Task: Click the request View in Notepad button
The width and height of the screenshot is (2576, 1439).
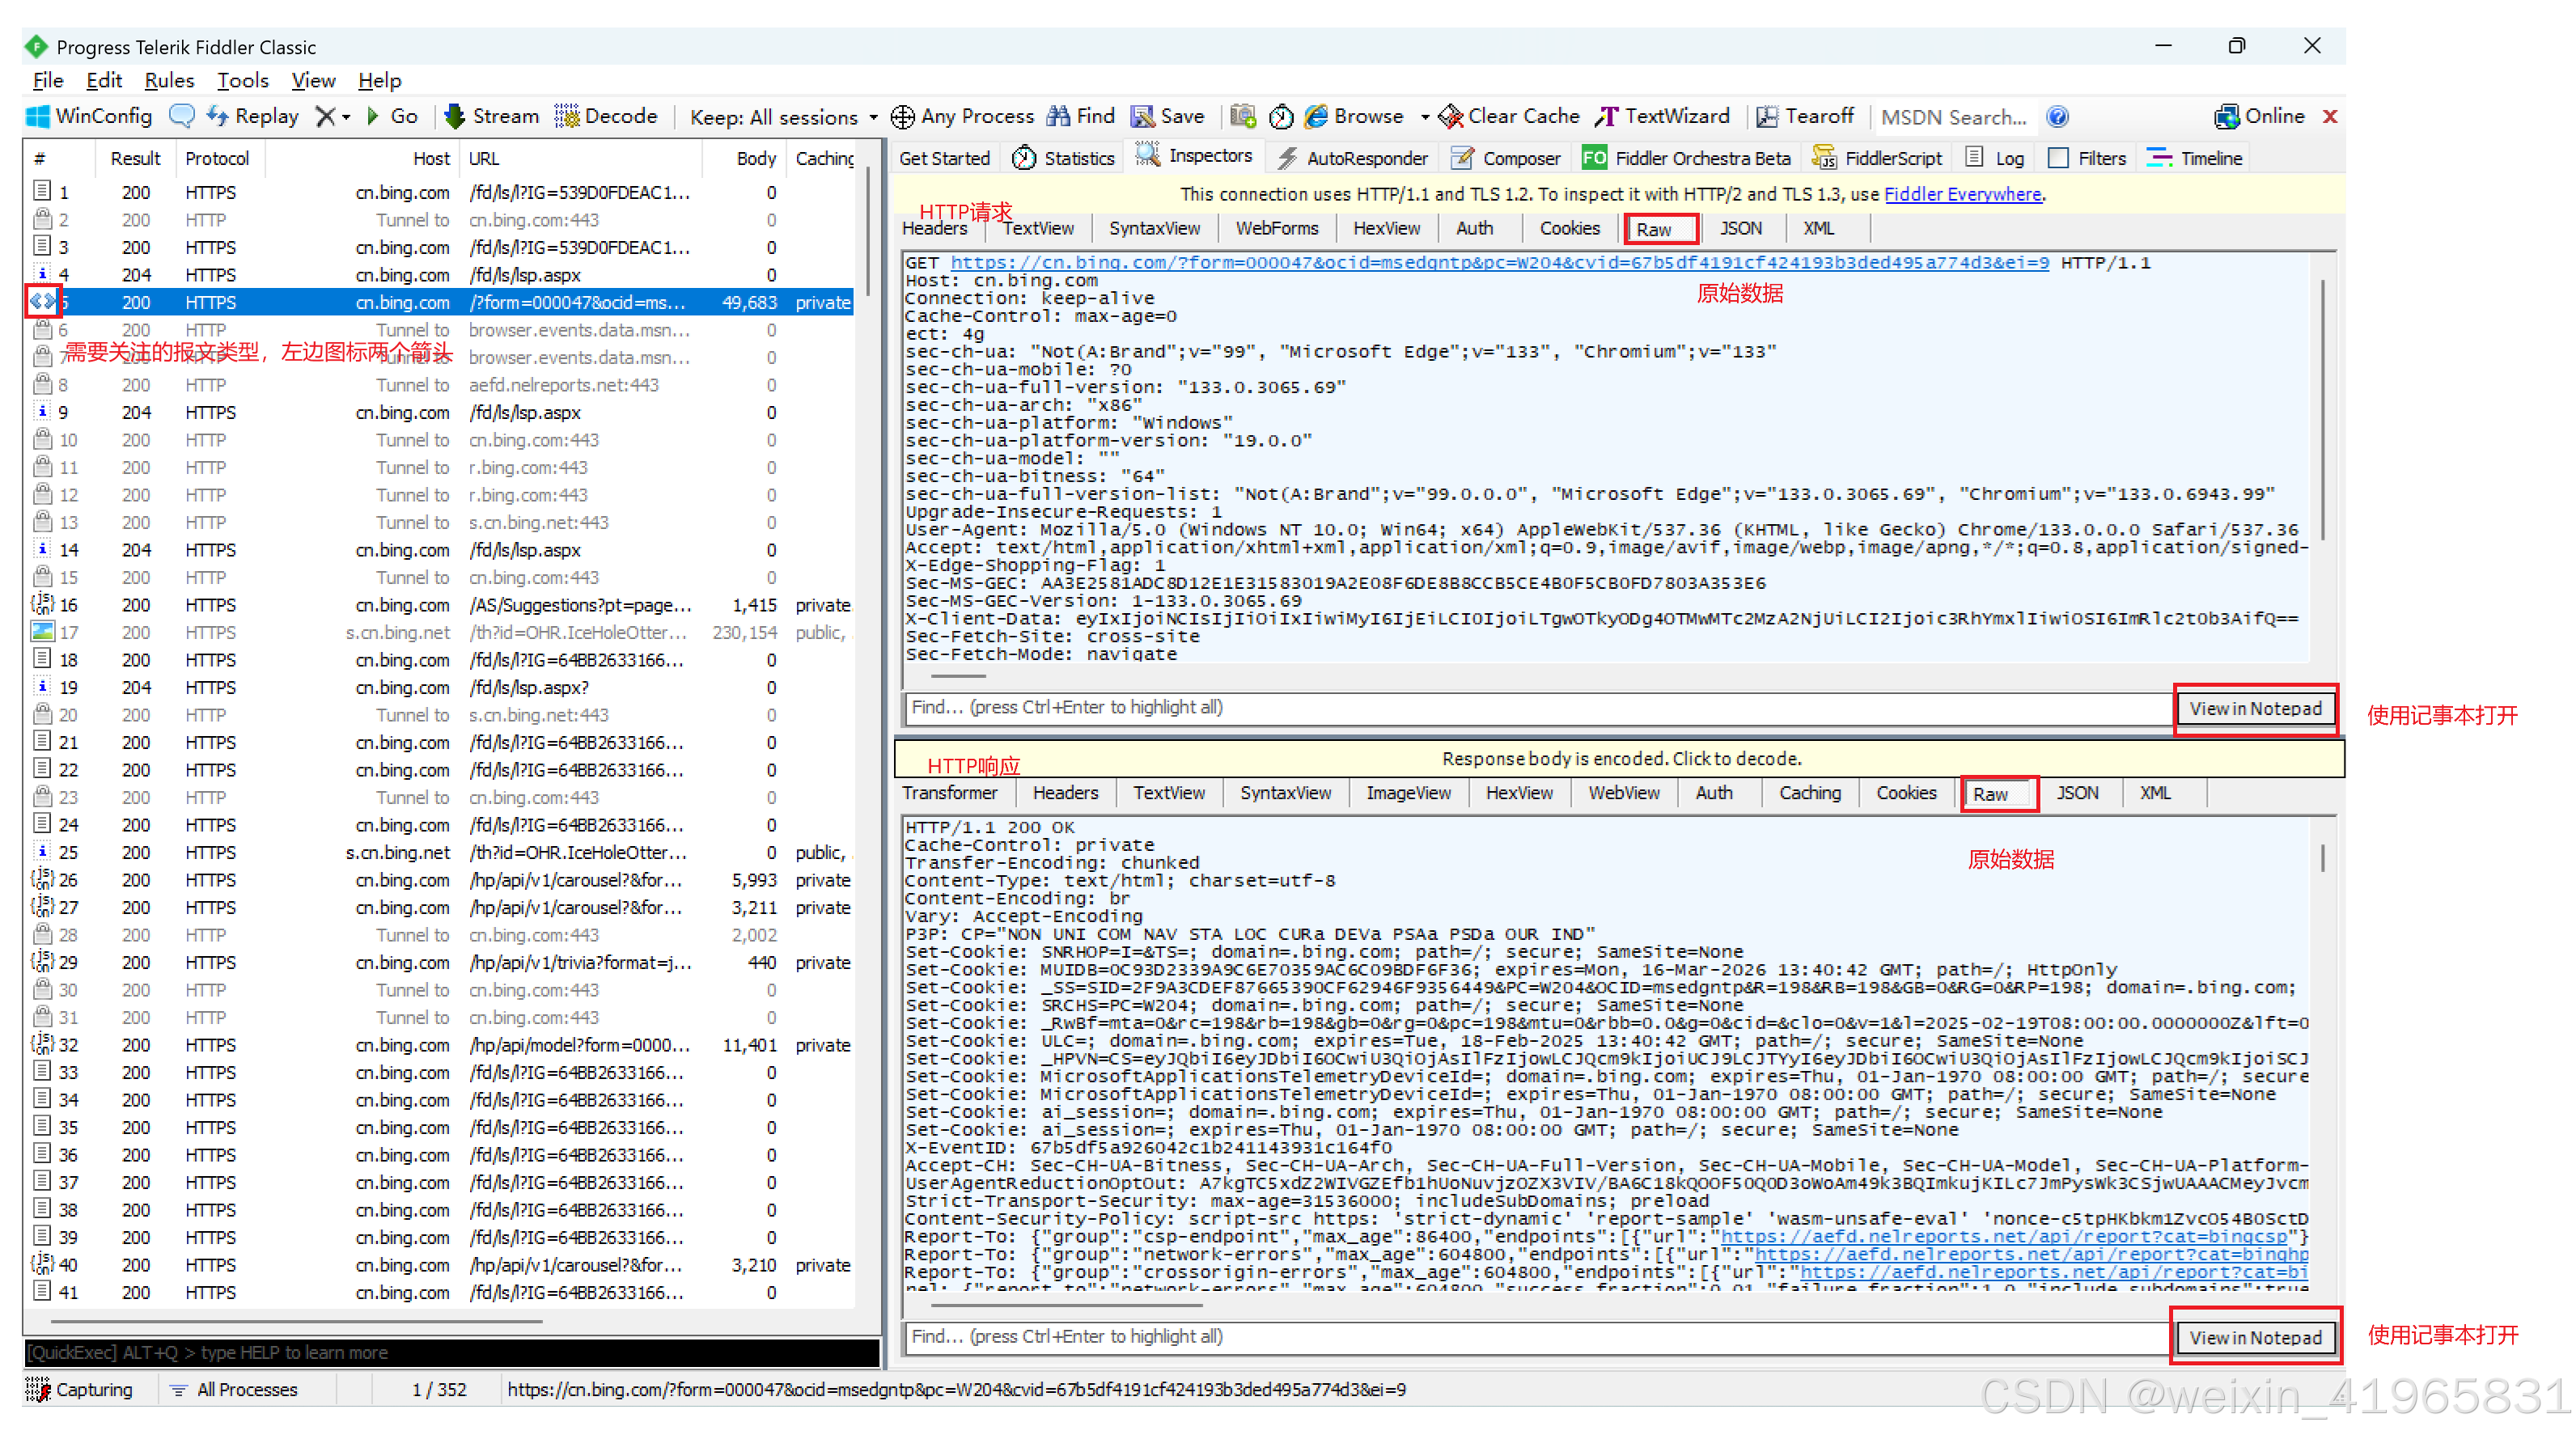Action: click(x=2255, y=708)
